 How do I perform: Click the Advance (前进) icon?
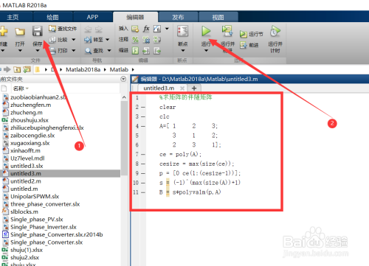coord(244,45)
